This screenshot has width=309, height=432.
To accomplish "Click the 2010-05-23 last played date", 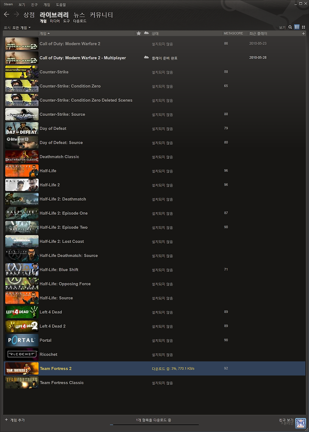I will [x=258, y=43].
